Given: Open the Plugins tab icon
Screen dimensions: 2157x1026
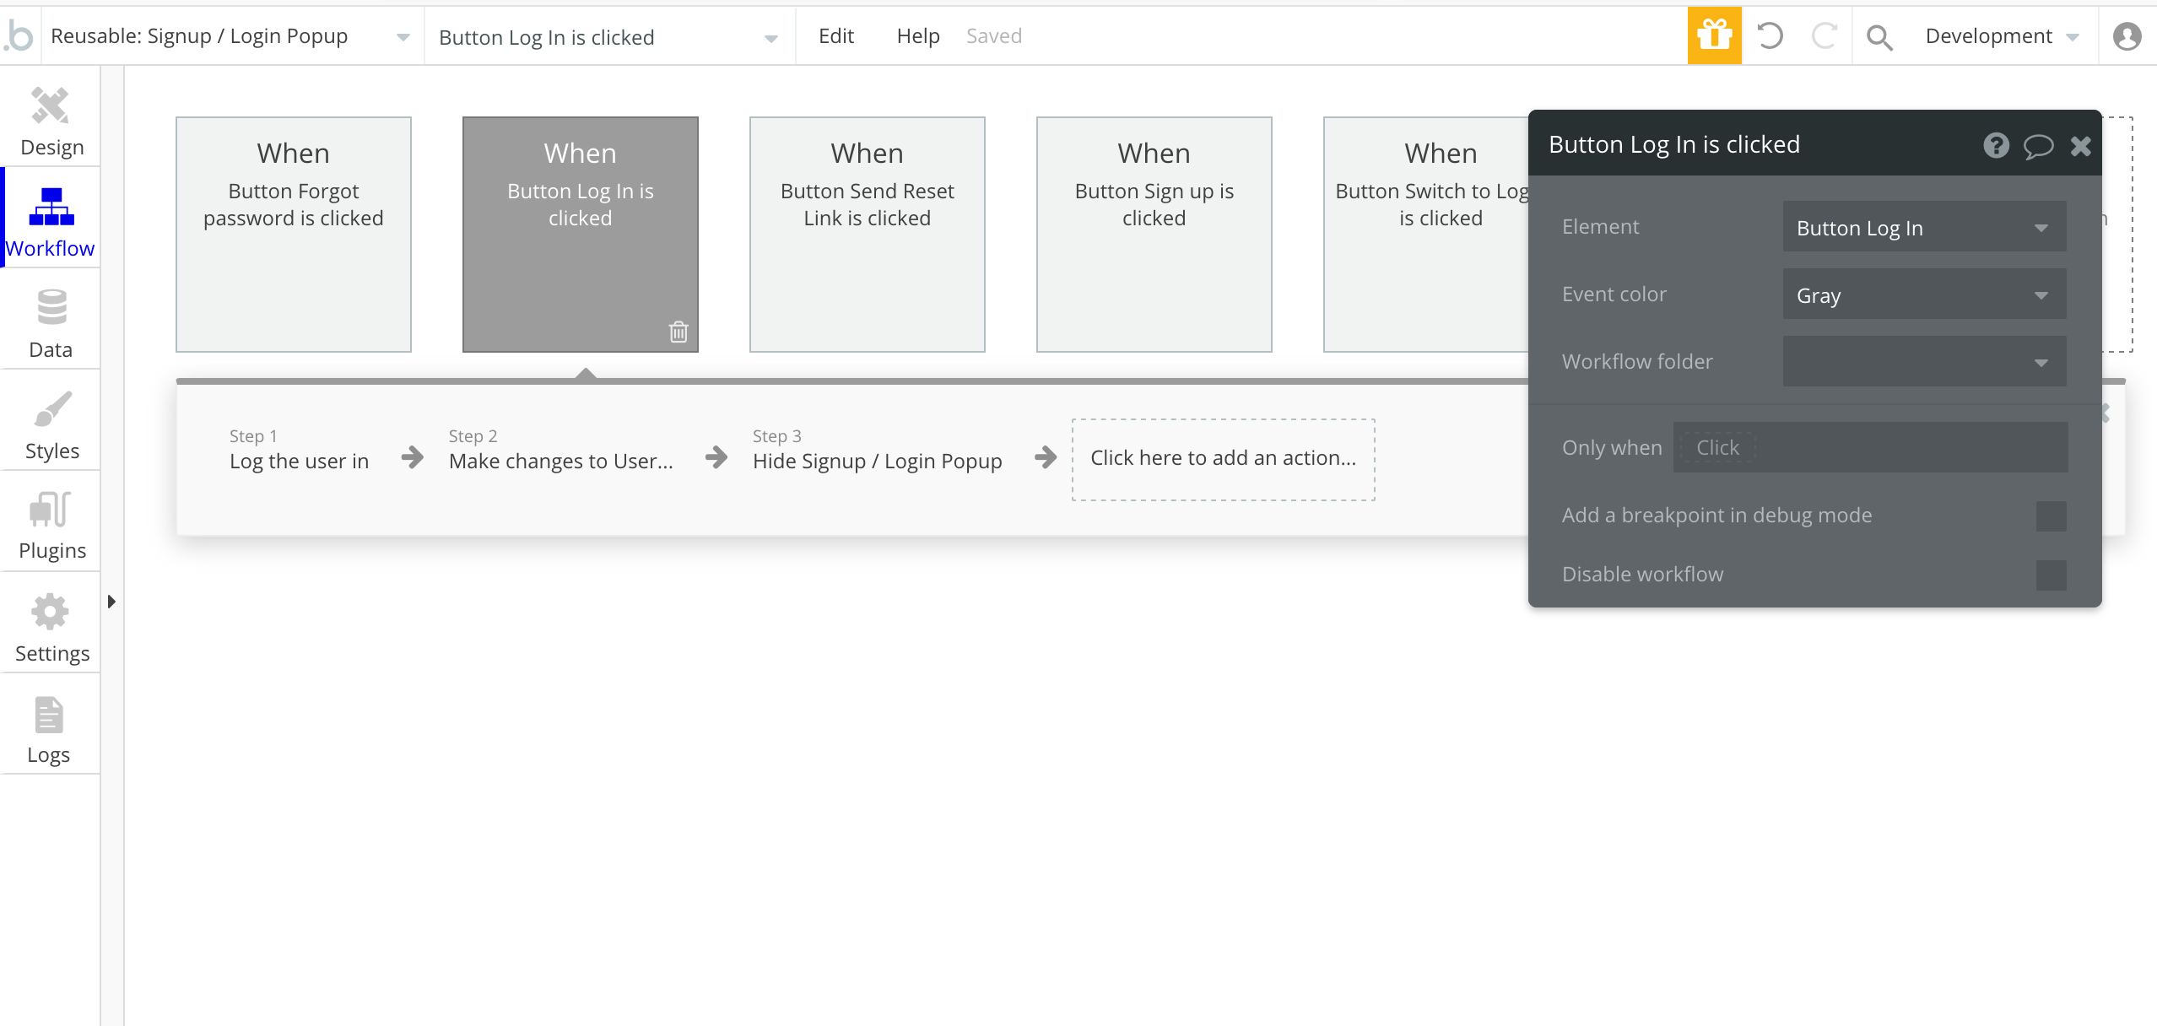Looking at the screenshot, I should click(x=51, y=510).
